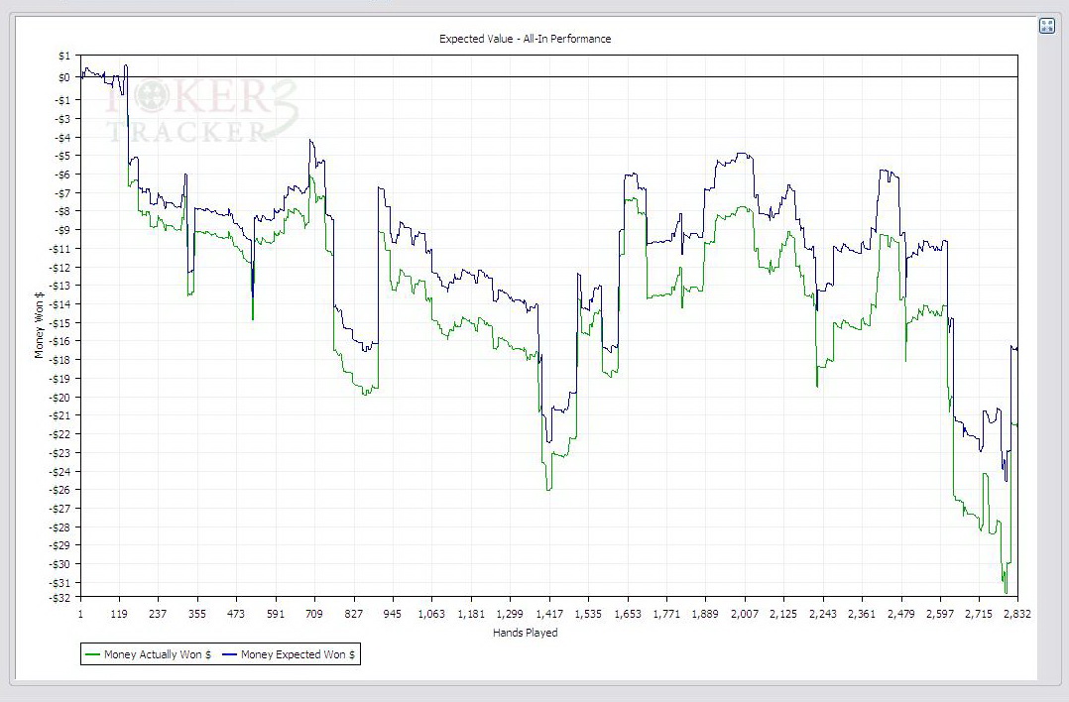
Task: Click the 355 tick on the x-axis
Action: (x=196, y=614)
